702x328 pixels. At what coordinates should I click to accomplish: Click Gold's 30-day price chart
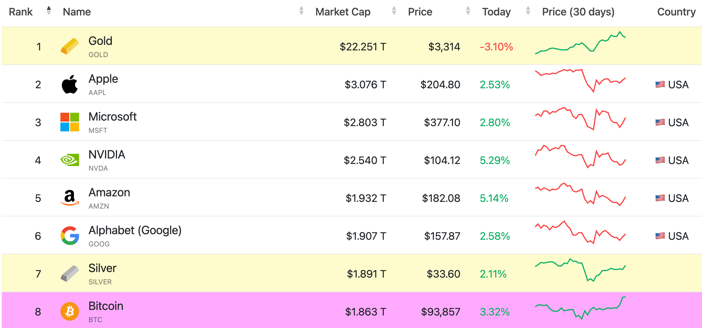pos(580,43)
